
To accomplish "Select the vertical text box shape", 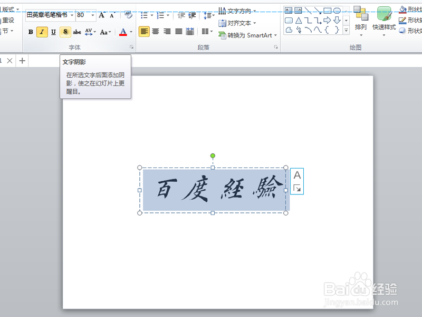I will (x=298, y=11).
